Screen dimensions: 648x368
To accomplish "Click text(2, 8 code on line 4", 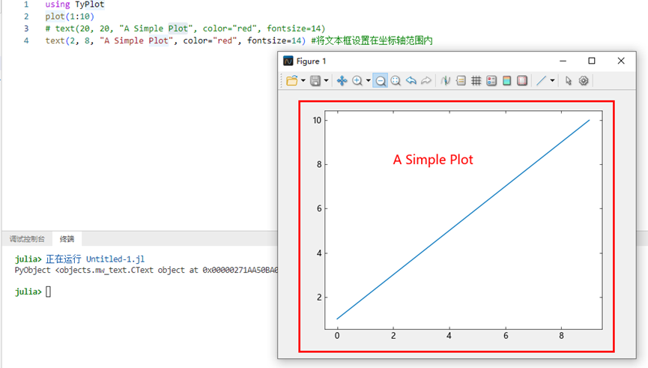I will click(x=175, y=40).
